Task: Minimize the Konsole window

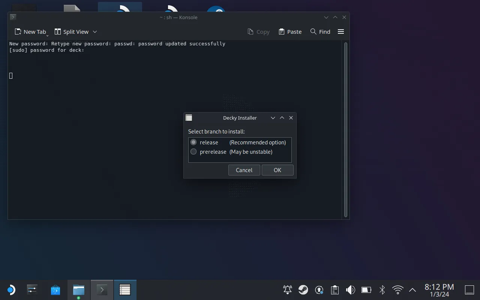Action: click(x=326, y=17)
